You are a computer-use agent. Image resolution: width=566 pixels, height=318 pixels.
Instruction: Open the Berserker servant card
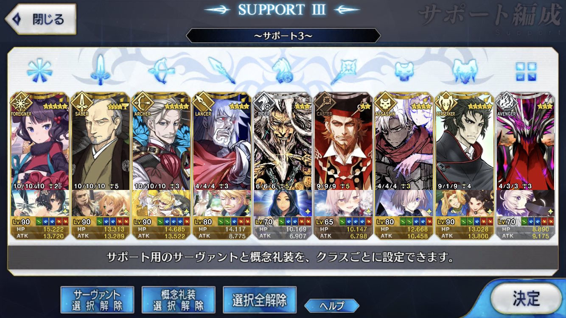click(464, 141)
